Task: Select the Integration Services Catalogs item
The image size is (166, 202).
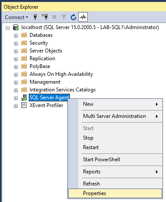Action: point(63,90)
